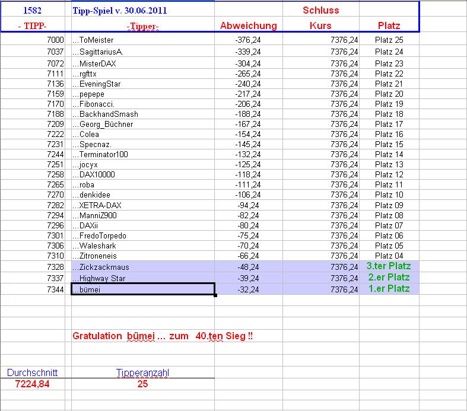Click the Platz 13 cell

[389, 165]
